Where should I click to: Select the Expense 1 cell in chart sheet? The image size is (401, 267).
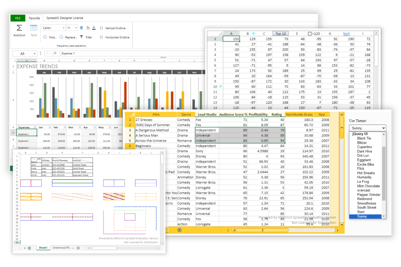click(27, 133)
